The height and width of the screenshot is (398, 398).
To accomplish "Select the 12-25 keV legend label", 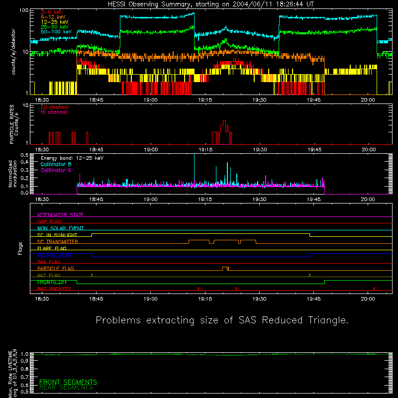I will 54,22.
